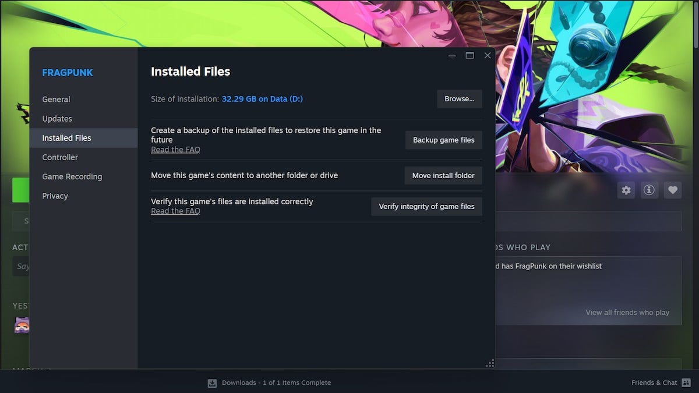Click Verify integrity of game files
The image size is (699, 393).
click(x=426, y=206)
